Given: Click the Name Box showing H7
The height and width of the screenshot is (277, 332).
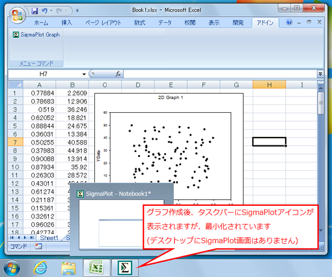Looking at the screenshot, I should click(x=43, y=74).
